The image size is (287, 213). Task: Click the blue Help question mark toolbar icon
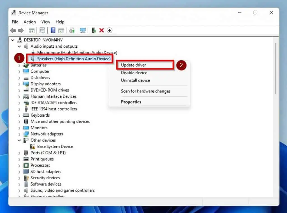(x=53, y=30)
